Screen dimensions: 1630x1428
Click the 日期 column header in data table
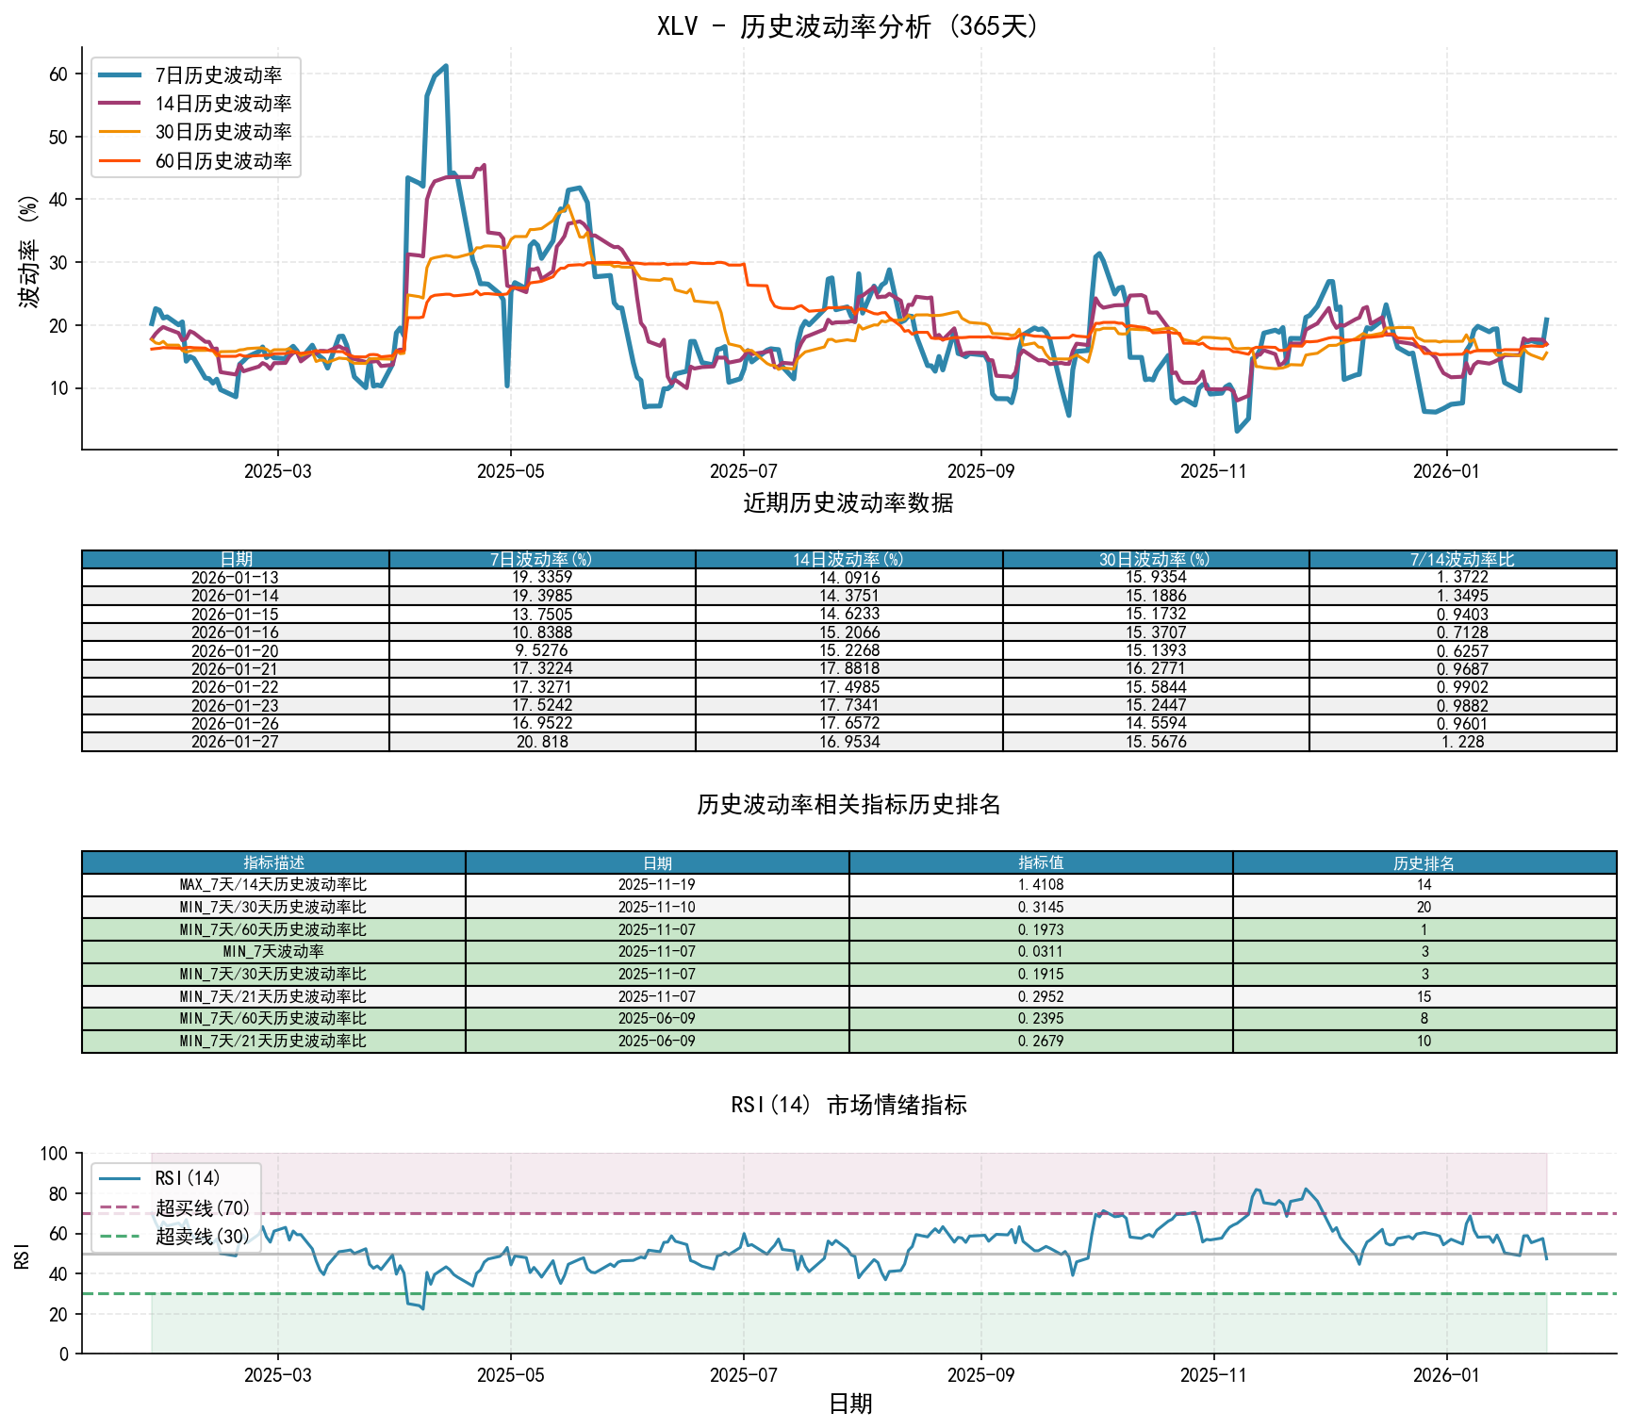[235, 560]
